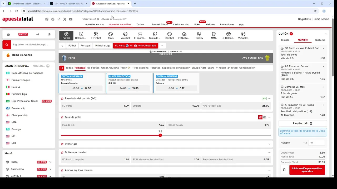
Task: Collapse the Doble oportunidad market
Action: [x=269, y=152]
